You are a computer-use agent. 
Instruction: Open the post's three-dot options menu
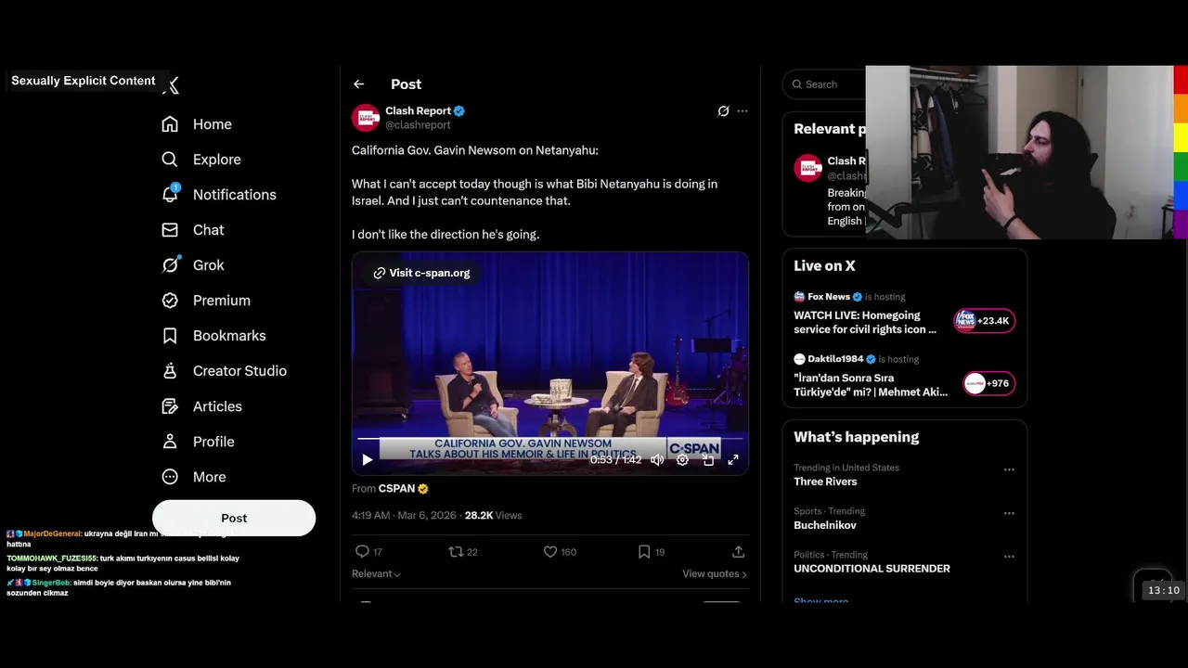[742, 111]
